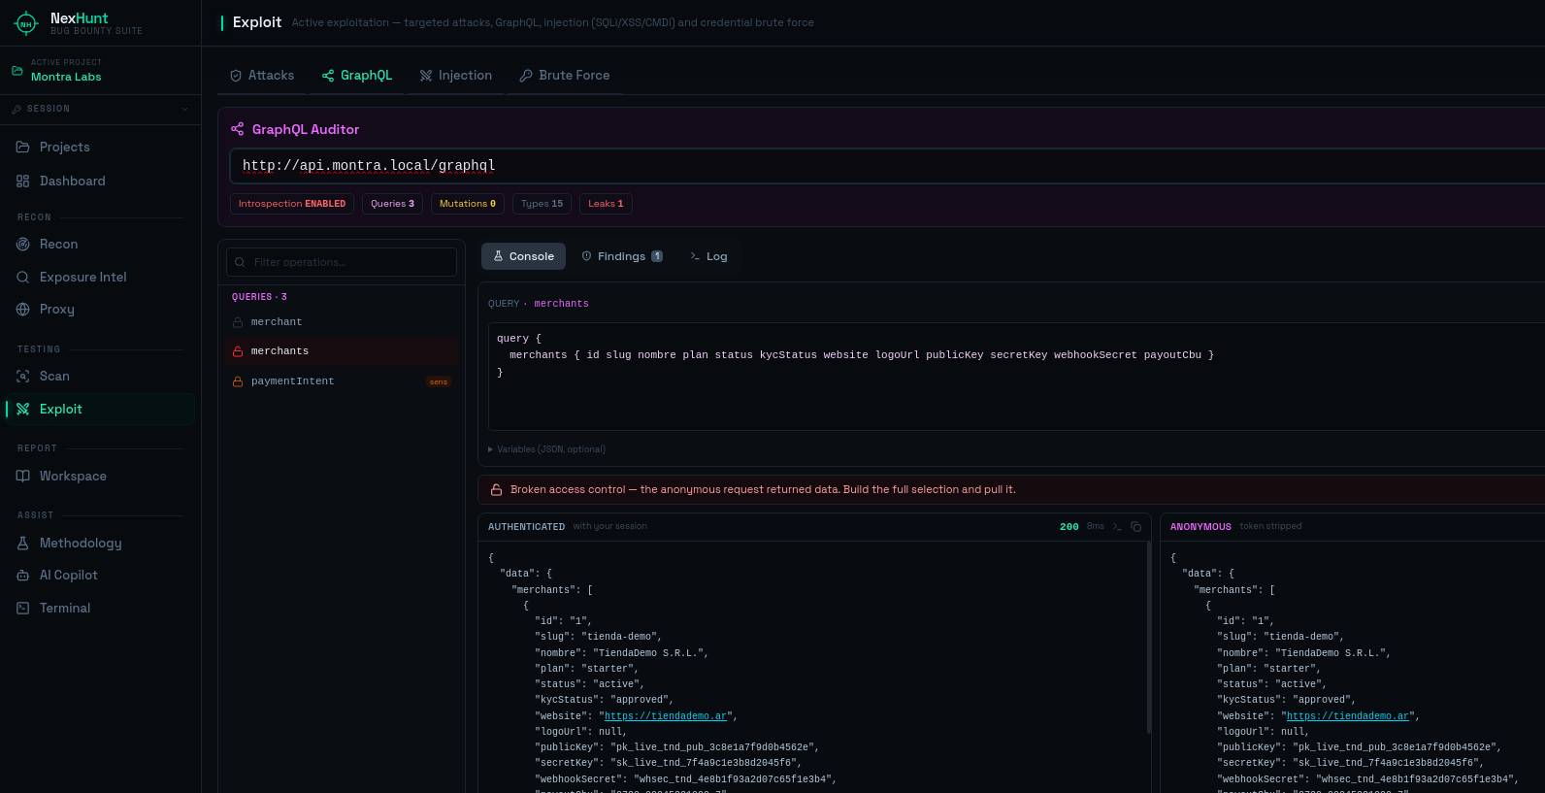This screenshot has width=1545, height=793.
Task: Click the Exploit crossed-swords sidebar icon
Action: coord(22,409)
